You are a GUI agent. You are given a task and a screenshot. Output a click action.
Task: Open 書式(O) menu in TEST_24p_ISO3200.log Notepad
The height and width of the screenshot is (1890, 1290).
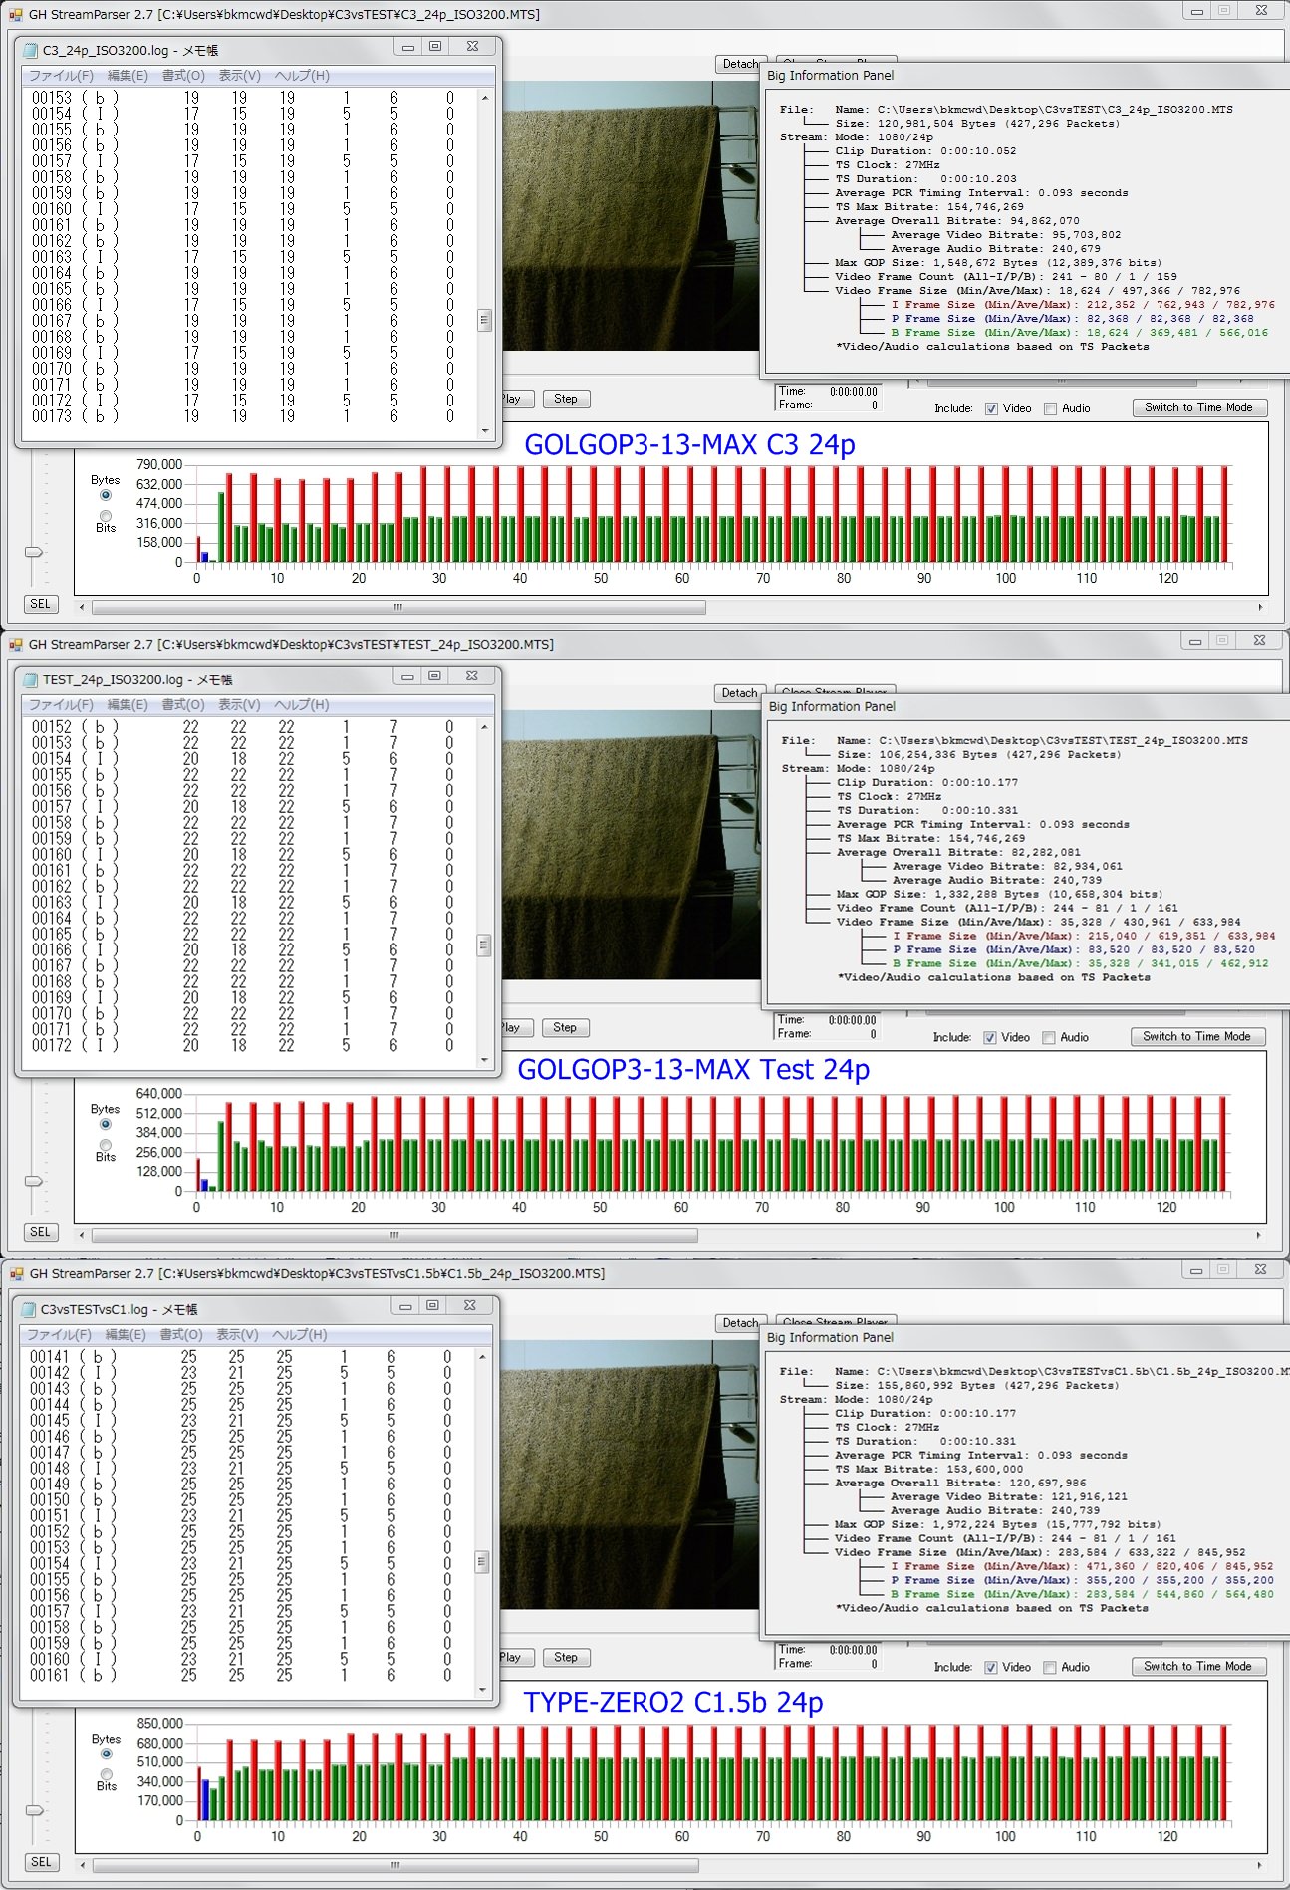coord(183,705)
